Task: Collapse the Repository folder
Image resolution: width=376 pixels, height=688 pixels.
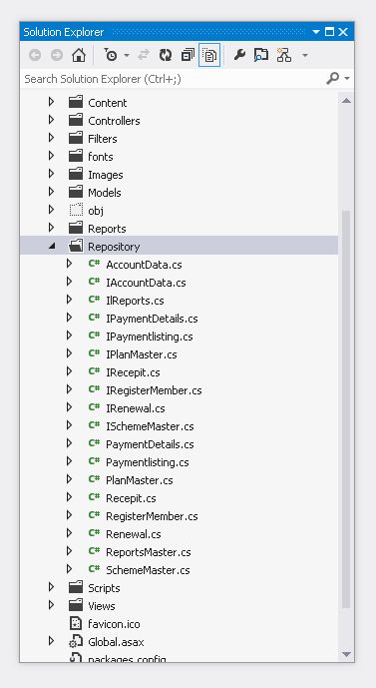Action: (52, 247)
